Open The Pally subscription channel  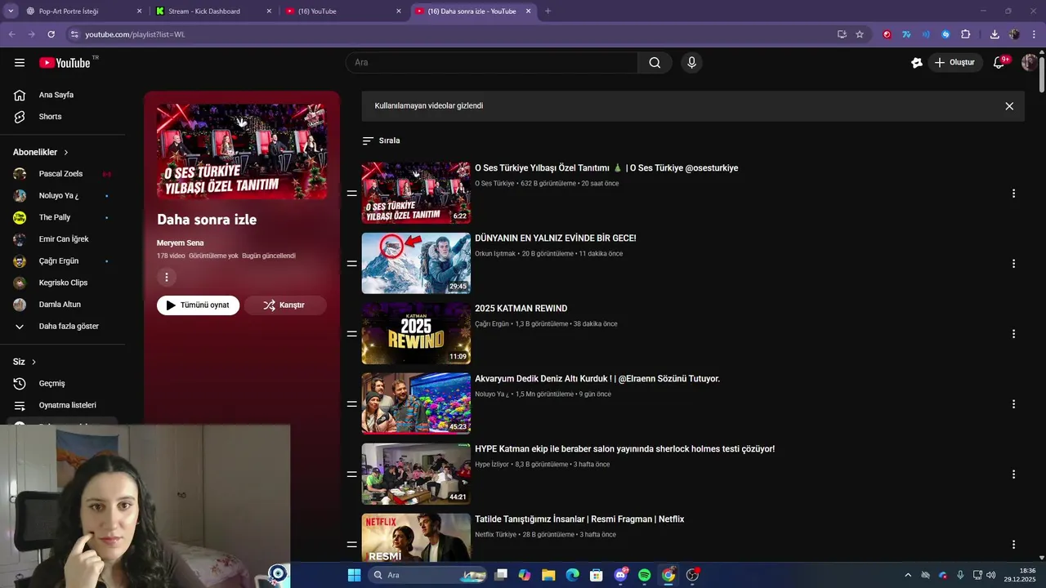62,217
